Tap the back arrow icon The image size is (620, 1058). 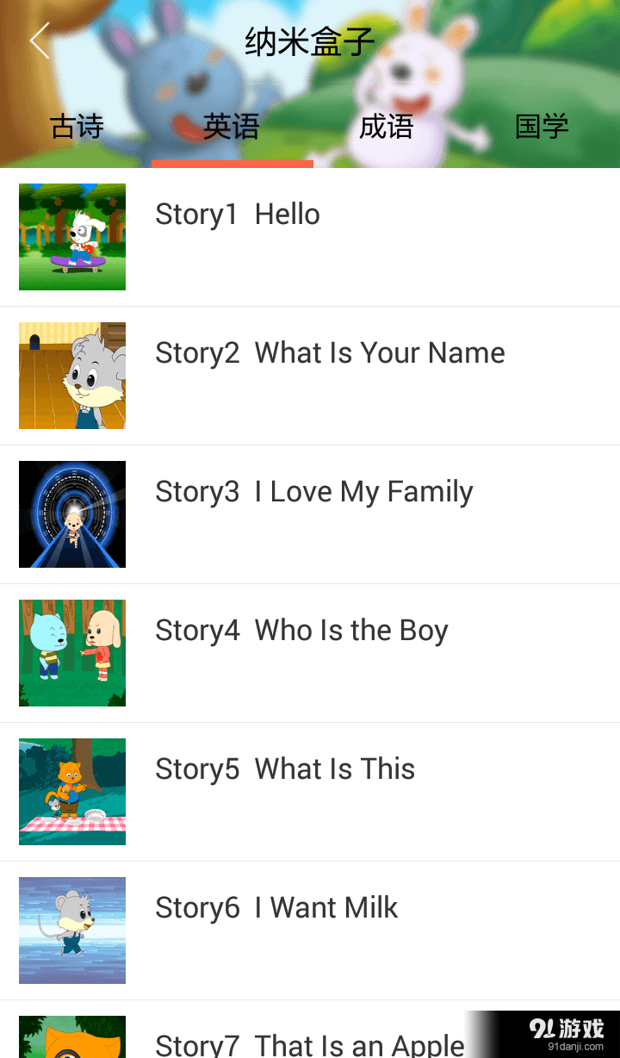[x=40, y=40]
